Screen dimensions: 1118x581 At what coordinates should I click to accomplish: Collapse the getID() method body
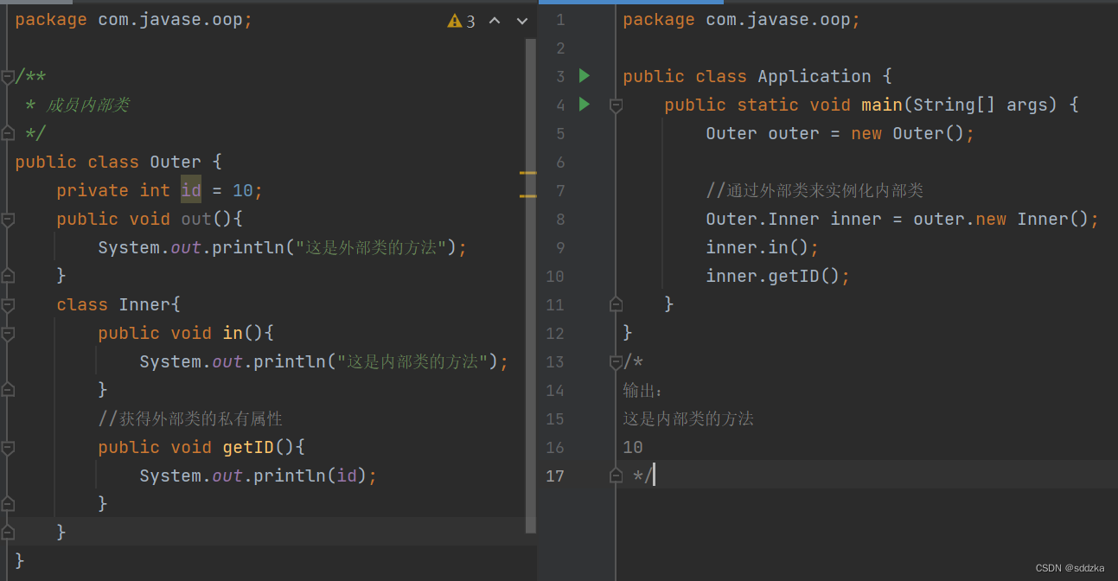(x=8, y=448)
